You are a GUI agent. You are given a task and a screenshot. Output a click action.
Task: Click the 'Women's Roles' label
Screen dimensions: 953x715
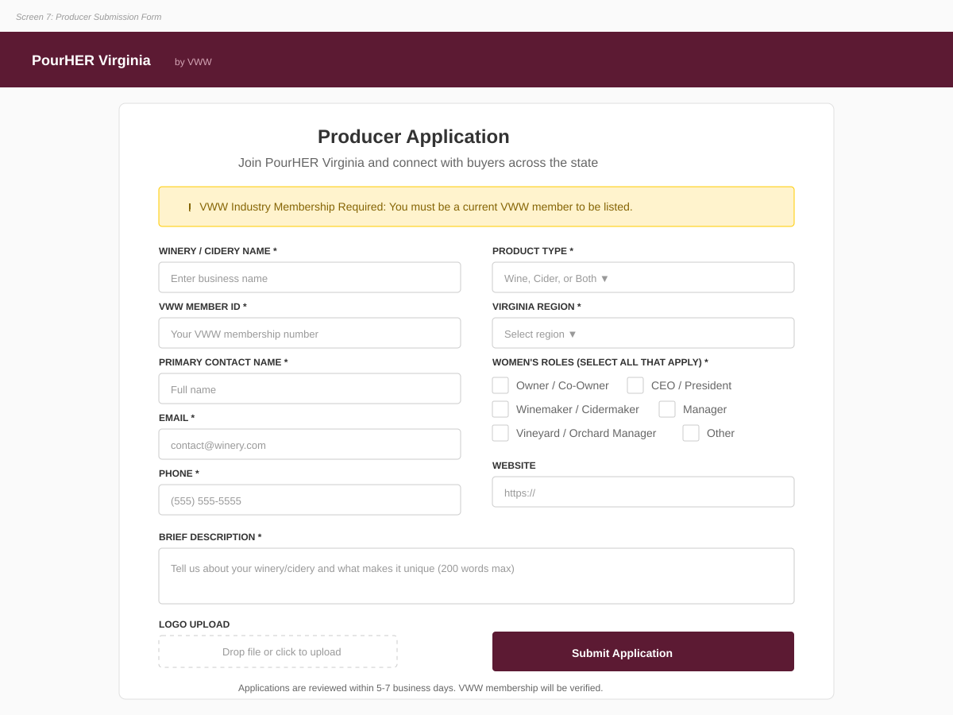click(600, 362)
